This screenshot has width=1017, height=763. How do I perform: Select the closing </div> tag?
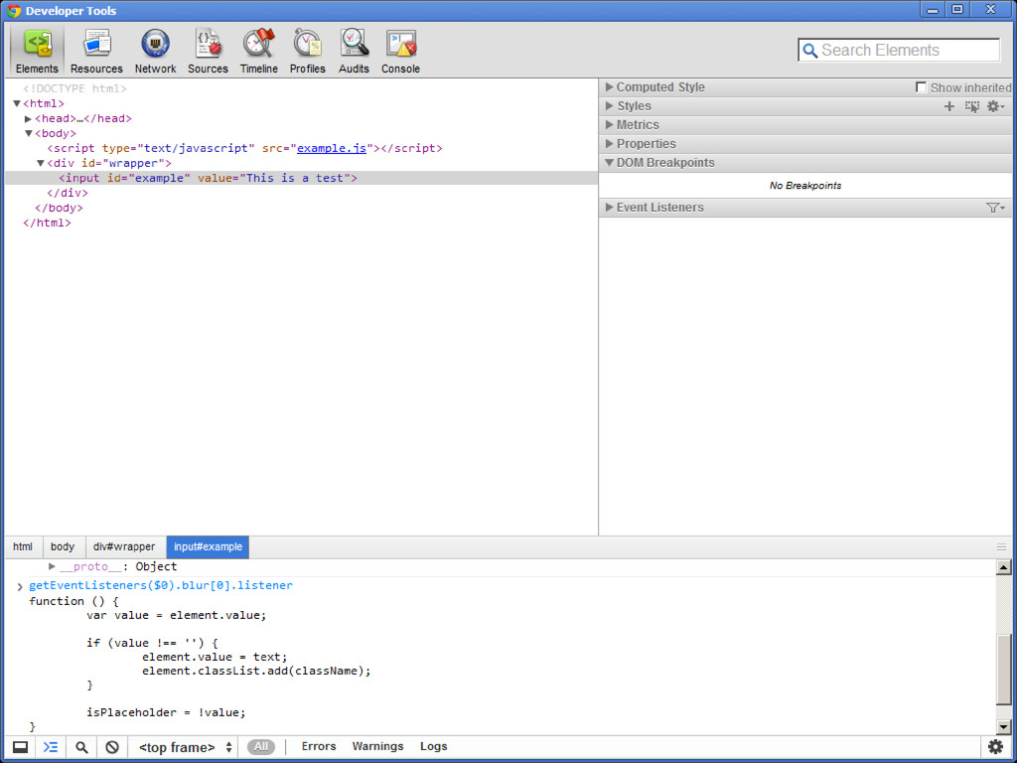point(68,193)
